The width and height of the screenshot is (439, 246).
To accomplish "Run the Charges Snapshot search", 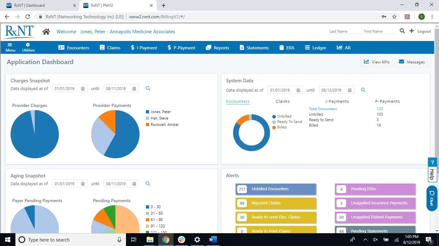I will [148, 88].
